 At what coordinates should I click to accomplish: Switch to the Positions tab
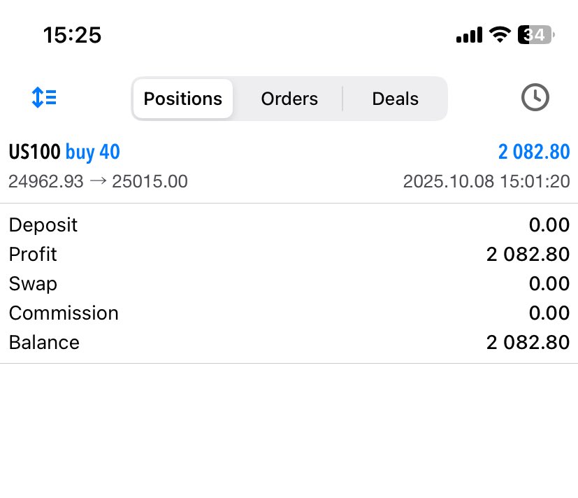tap(183, 99)
